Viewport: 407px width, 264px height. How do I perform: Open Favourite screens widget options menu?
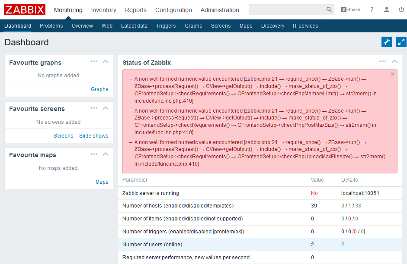94,108
